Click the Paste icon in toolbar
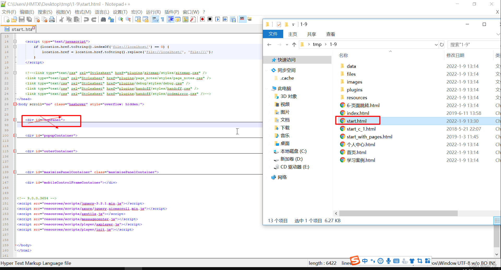 point(77,19)
